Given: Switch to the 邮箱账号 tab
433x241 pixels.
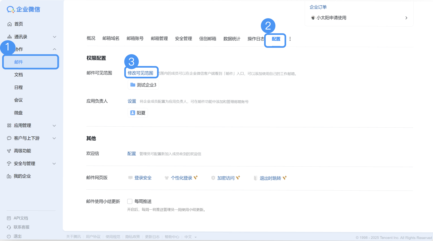Looking at the screenshot, I should pyautogui.click(x=135, y=39).
